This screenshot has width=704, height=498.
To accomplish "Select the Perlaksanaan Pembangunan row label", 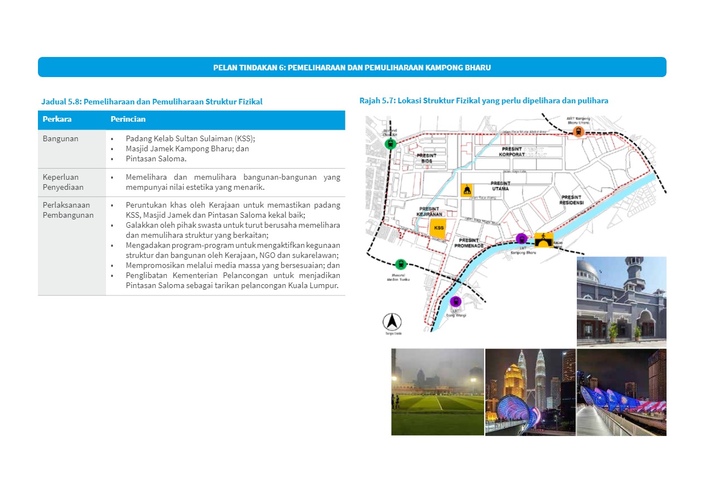I will (66, 210).
